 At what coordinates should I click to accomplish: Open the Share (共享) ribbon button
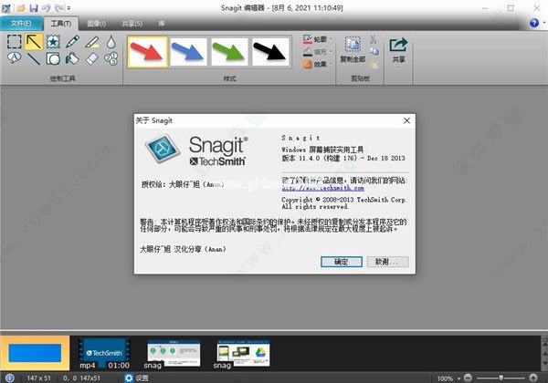point(398,52)
